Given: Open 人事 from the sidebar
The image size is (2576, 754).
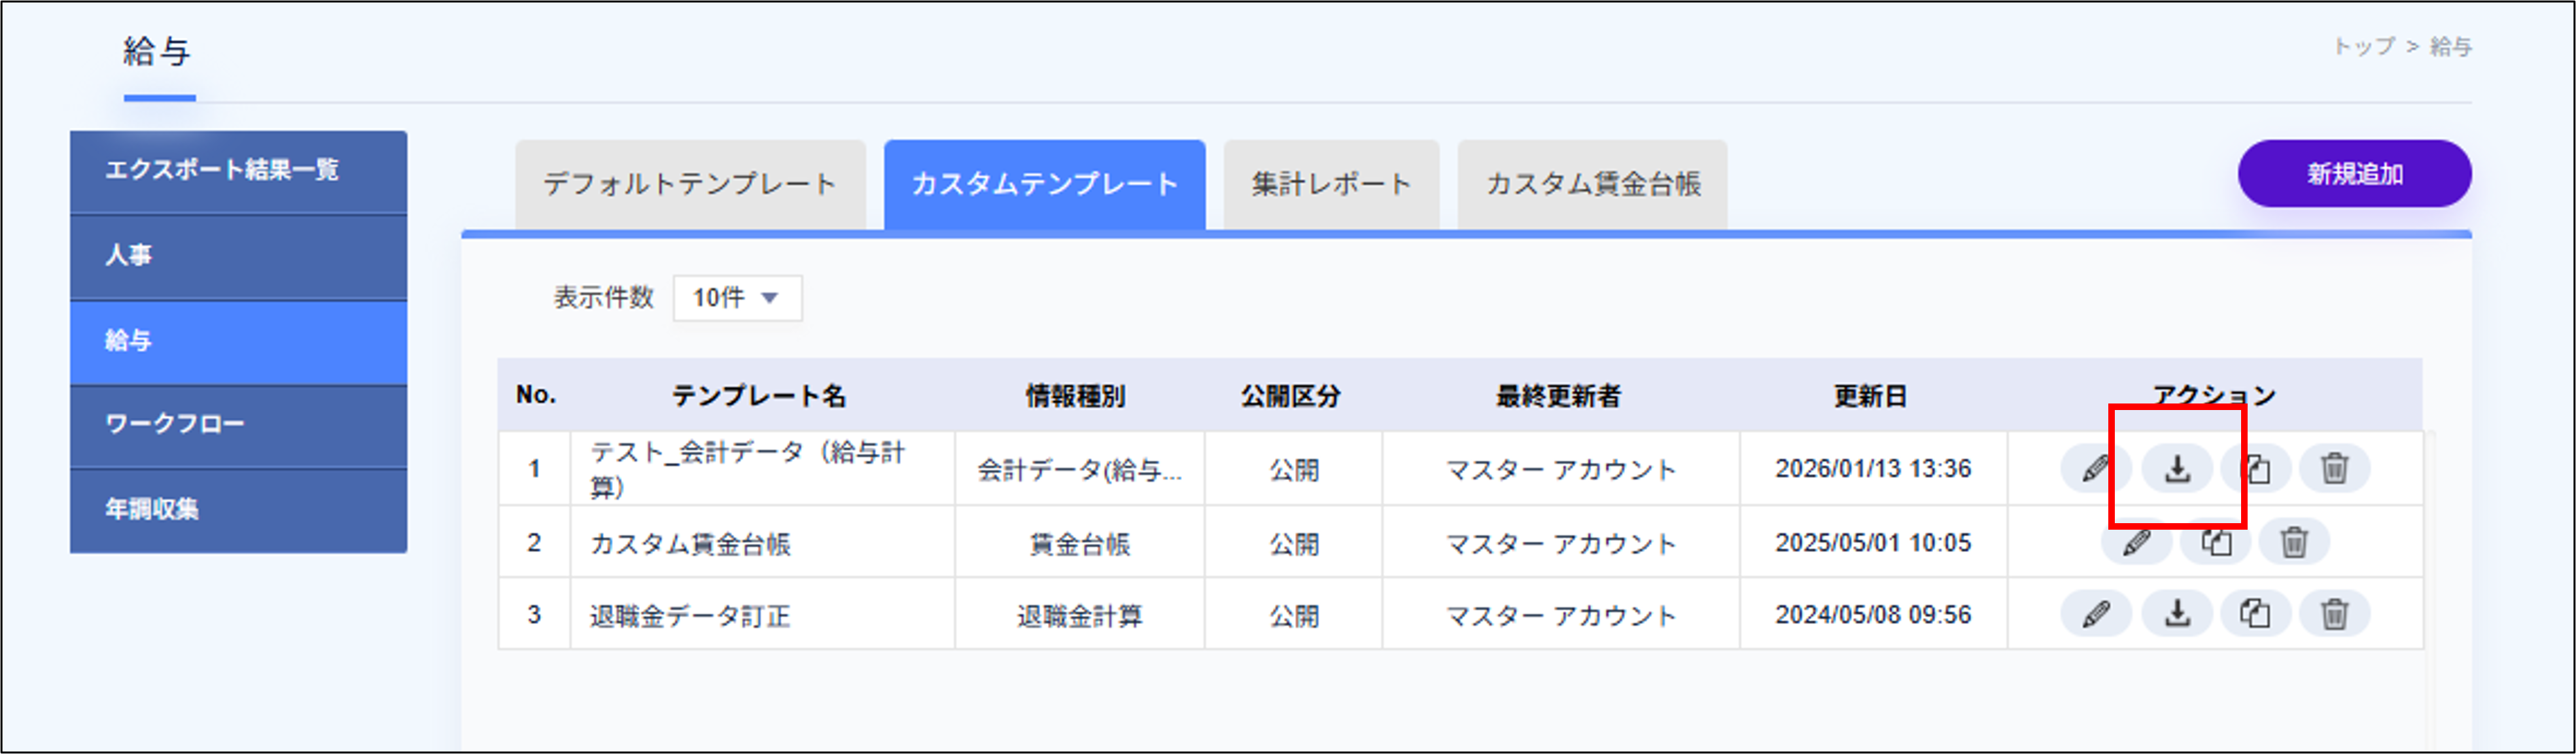Looking at the screenshot, I should click(x=237, y=255).
